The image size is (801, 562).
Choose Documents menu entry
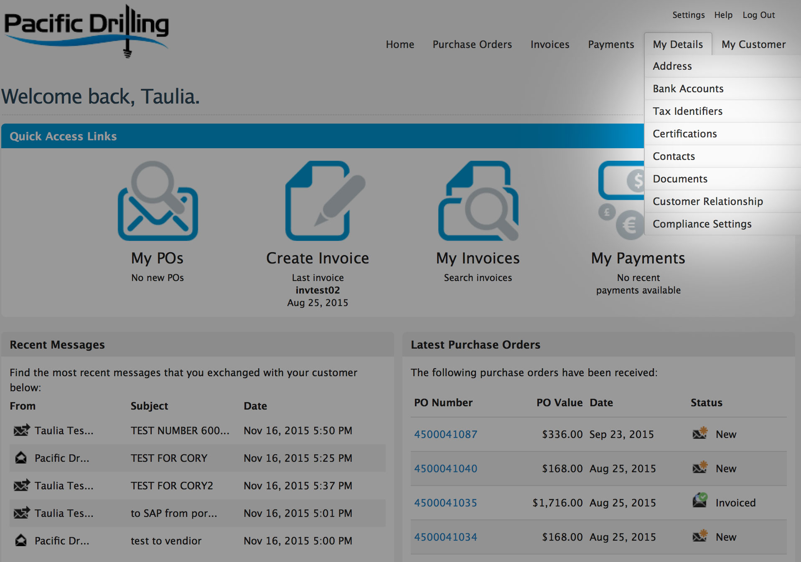tap(722, 179)
